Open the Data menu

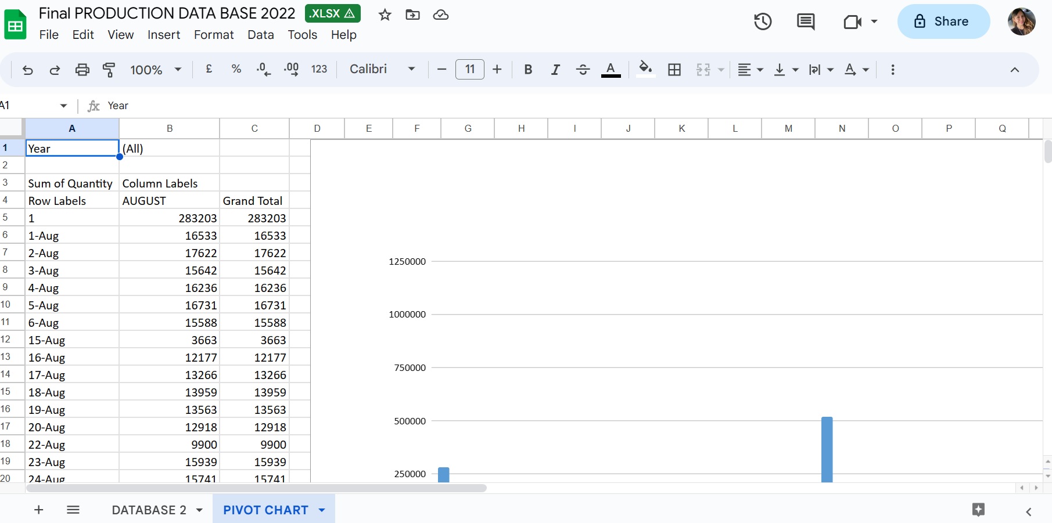point(261,35)
